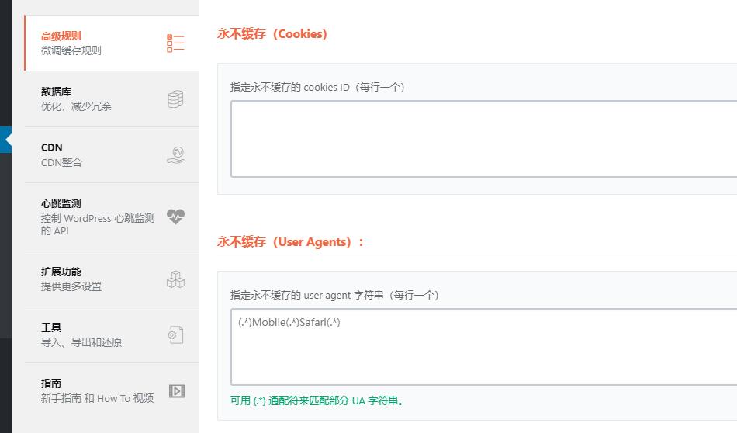
Task: Click the 指定永不缓存的 cookies ID label
Action: coord(317,88)
